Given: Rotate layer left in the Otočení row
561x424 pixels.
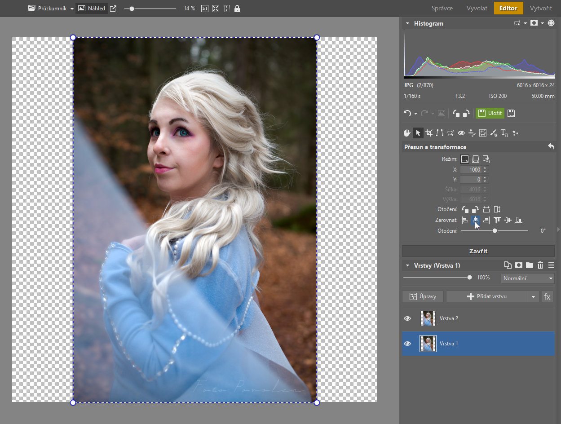Looking at the screenshot, I should 465,209.
